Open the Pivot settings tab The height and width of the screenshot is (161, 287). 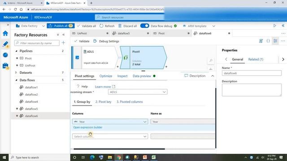[x=85, y=76]
